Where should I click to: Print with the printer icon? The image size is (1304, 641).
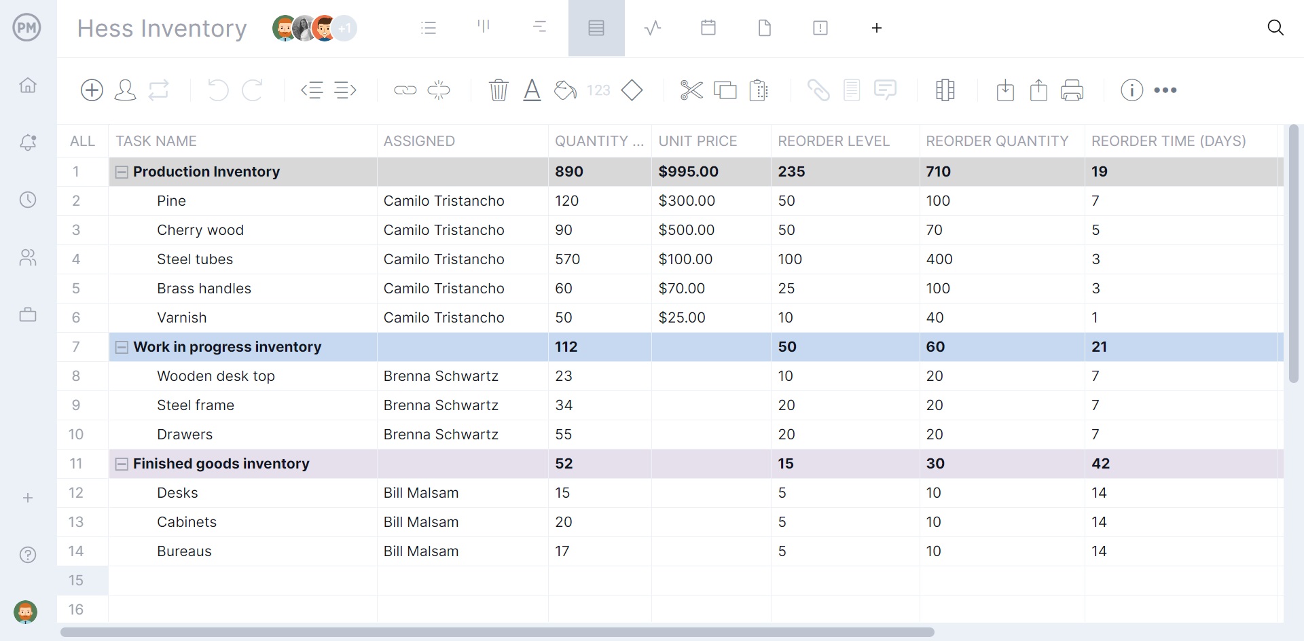click(1072, 90)
